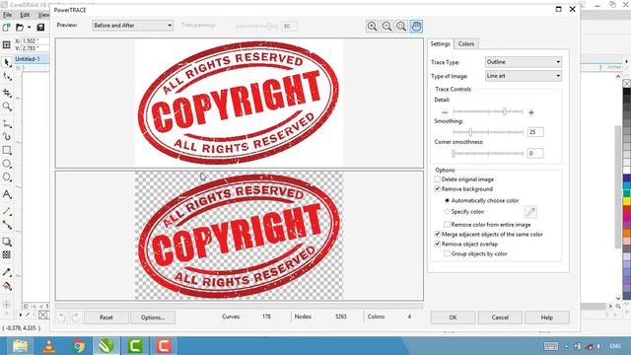Select the Zoom tool in toolbox
The width and height of the screenshot is (631, 355).
click(x=7, y=106)
